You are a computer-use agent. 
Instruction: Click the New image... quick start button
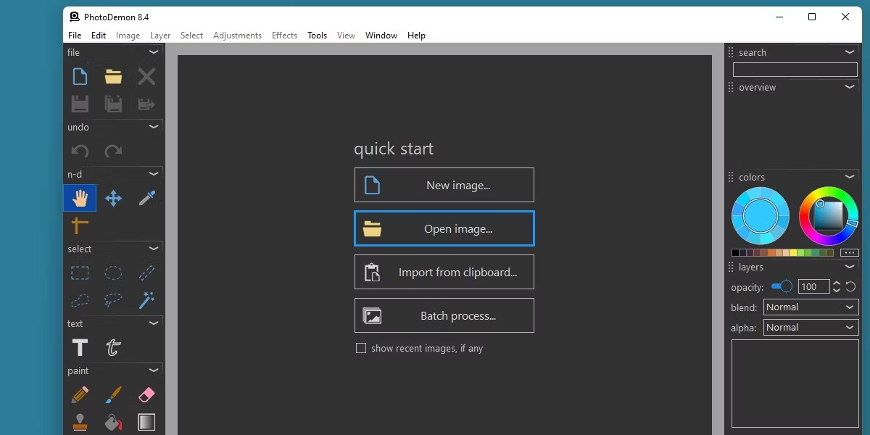[444, 185]
